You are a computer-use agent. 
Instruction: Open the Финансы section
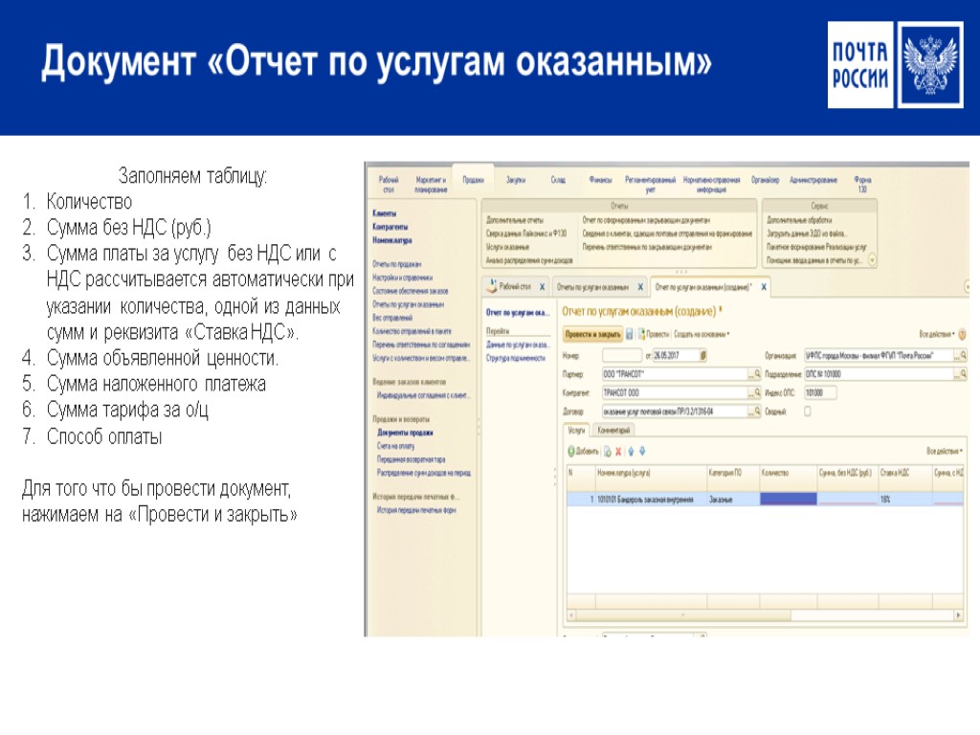(601, 180)
